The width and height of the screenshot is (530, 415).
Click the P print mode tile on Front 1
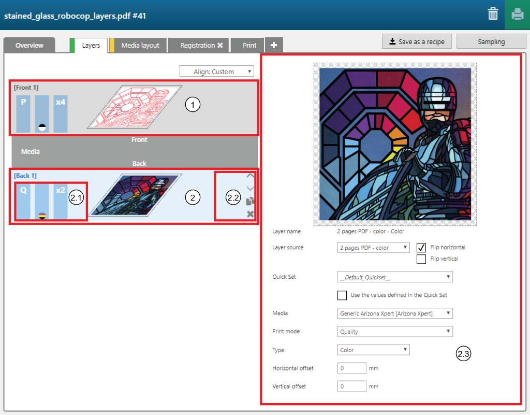tap(23, 113)
